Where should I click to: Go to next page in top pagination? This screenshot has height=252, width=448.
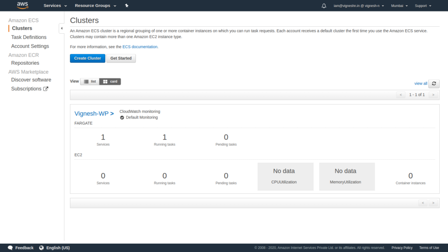coord(433,95)
